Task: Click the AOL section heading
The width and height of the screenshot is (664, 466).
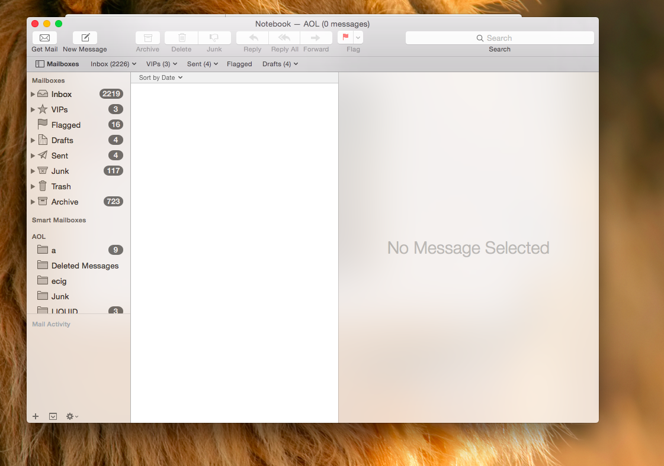Action: [x=39, y=237]
